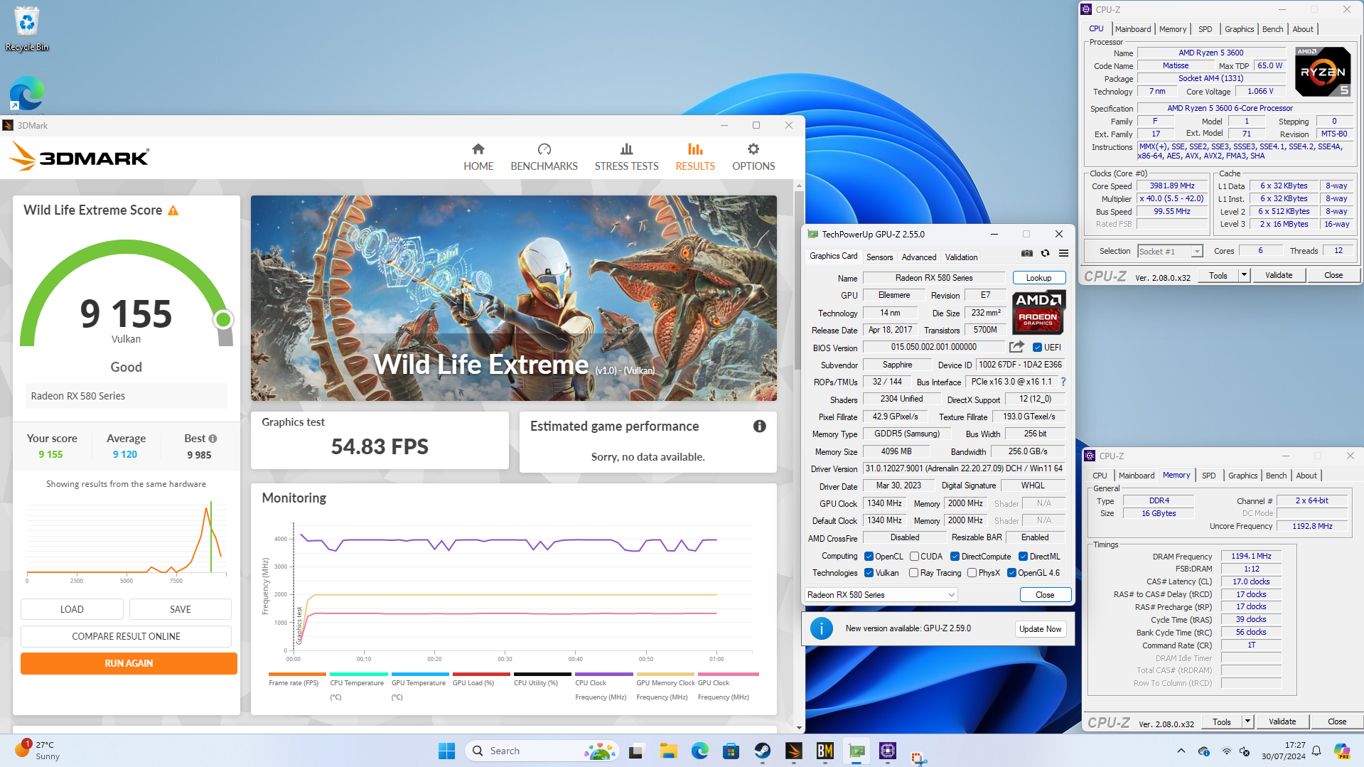Click the SAVE button in 3DMark

[x=181, y=609]
